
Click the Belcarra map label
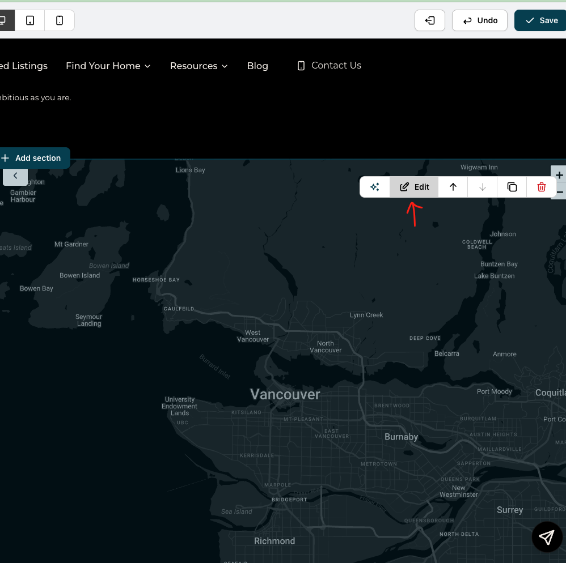coord(446,353)
